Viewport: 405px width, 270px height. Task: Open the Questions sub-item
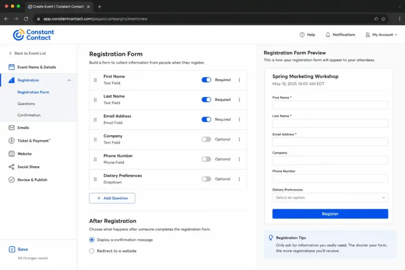(26, 104)
